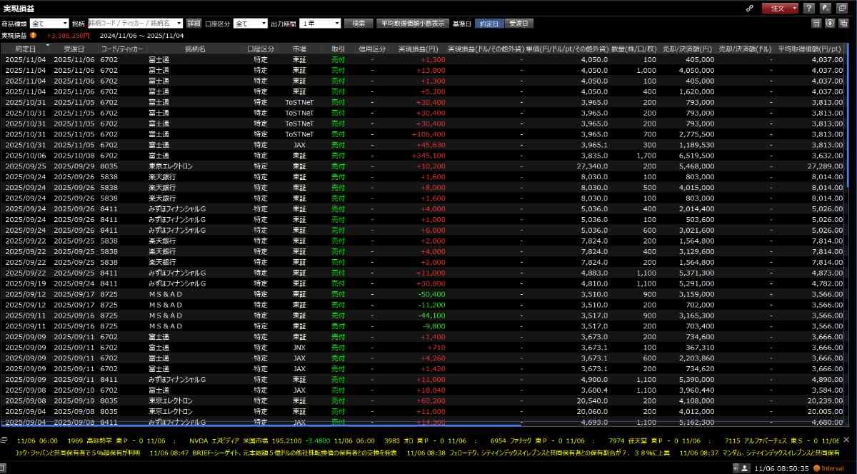Open the 出力期間 dropdown showing 1年
Screen dimensions: 857x474
pyautogui.click(x=320, y=24)
